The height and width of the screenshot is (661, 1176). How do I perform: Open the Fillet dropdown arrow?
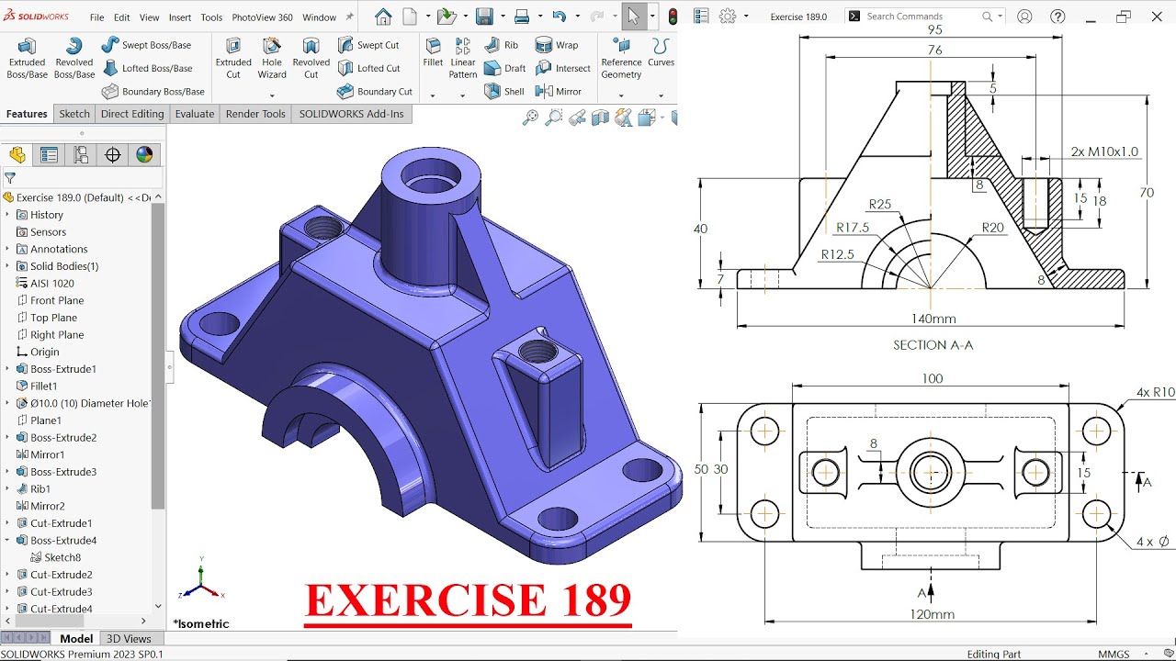tap(433, 95)
